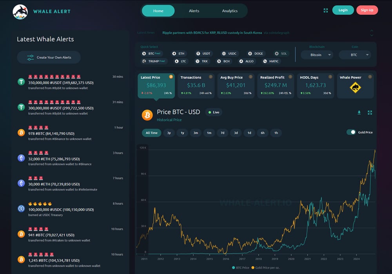392x274 pixels.
Task: Click the Whale Alert orca logo
Action: point(20,11)
